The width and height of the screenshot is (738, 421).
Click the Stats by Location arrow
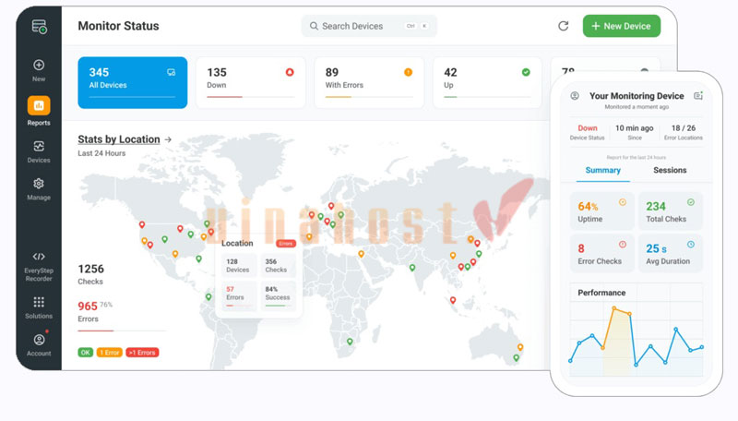coord(168,139)
